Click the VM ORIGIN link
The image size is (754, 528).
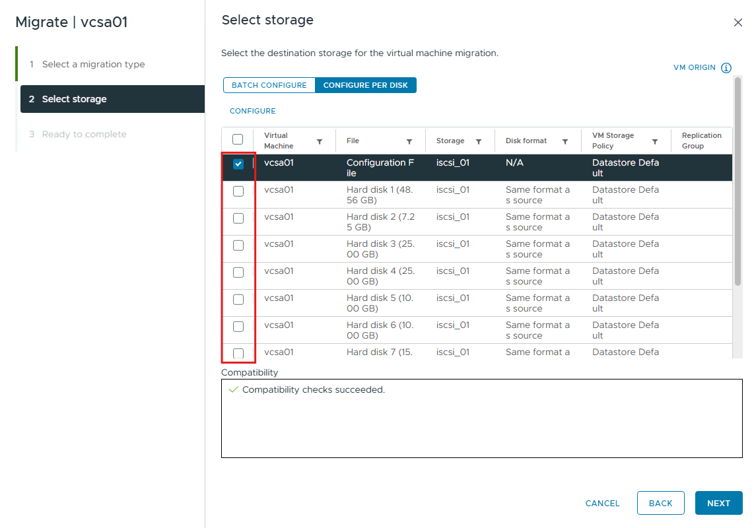point(695,67)
